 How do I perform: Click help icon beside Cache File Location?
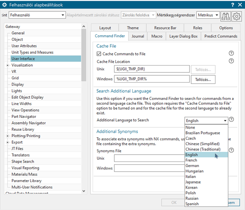click(x=232, y=61)
